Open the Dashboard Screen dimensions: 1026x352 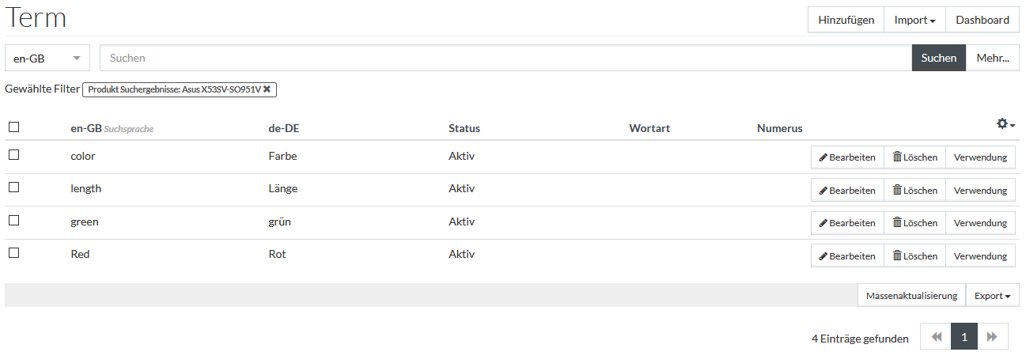pos(982,20)
